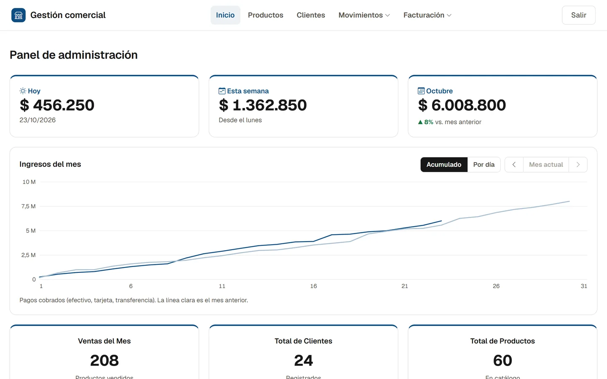
Task: Click the calendar icon beside Esta semana
Action: pyautogui.click(x=222, y=91)
